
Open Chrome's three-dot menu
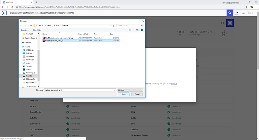coord(256,7)
